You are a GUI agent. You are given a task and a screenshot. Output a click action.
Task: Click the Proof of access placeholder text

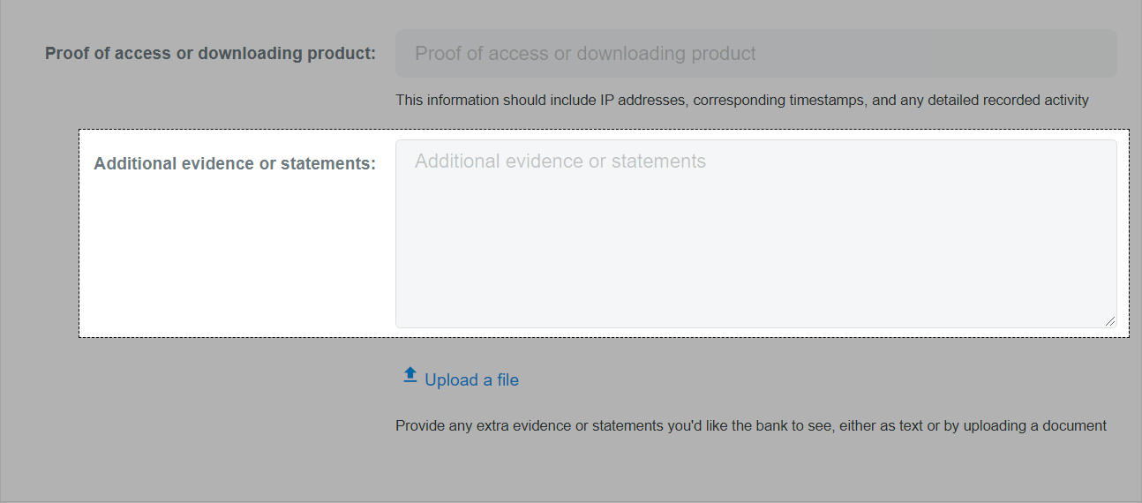pos(585,54)
